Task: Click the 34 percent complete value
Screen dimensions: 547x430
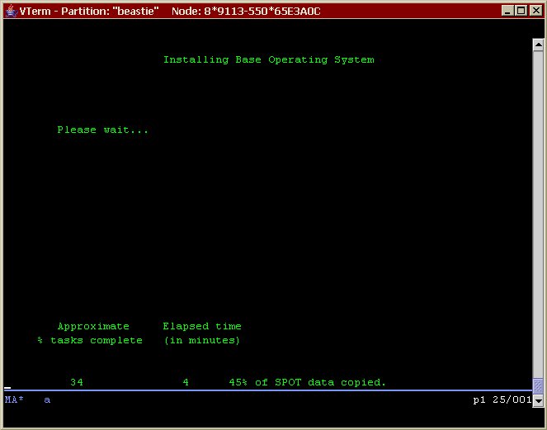Action: (77, 383)
